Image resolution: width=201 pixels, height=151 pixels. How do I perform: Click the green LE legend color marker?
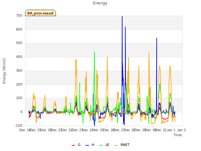tap(101, 145)
